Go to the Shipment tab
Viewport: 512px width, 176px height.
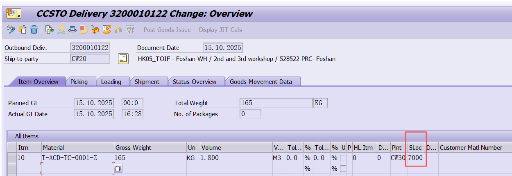(x=147, y=82)
